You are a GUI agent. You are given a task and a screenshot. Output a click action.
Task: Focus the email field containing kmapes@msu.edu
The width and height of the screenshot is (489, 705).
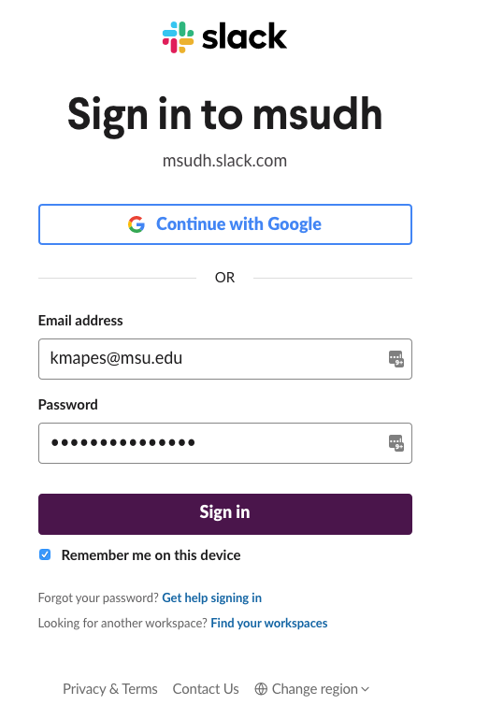[x=225, y=359]
